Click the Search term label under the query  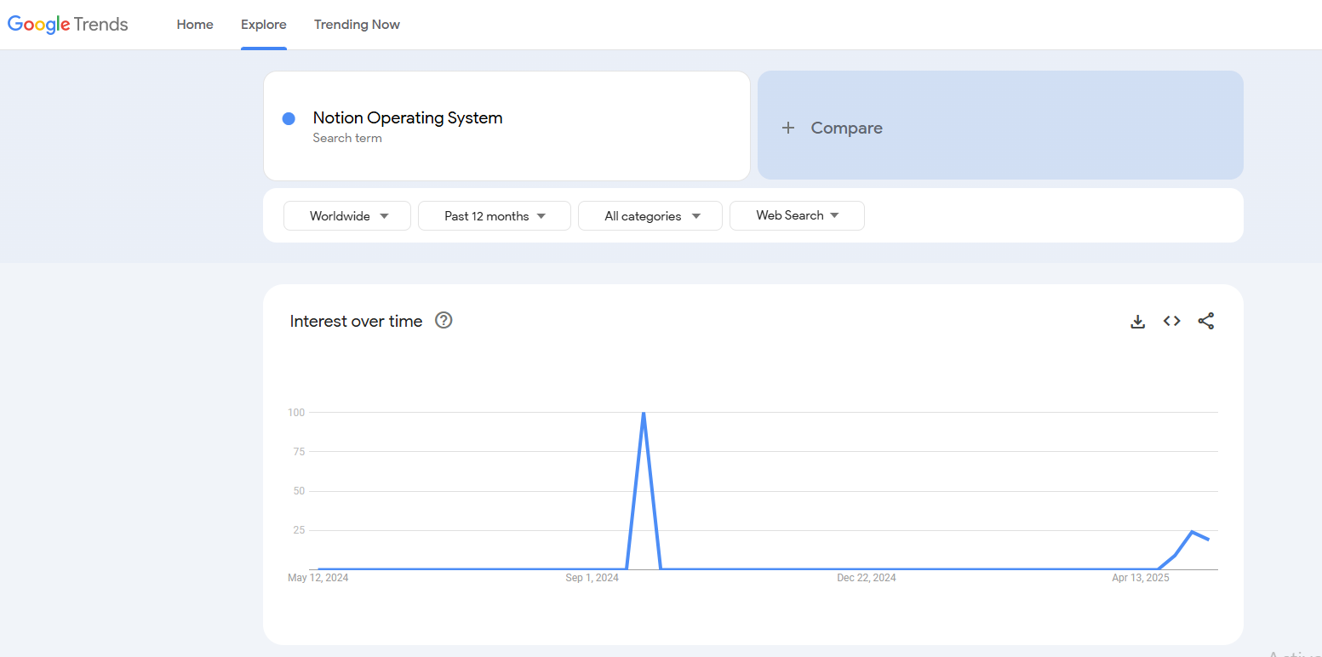[x=347, y=138]
